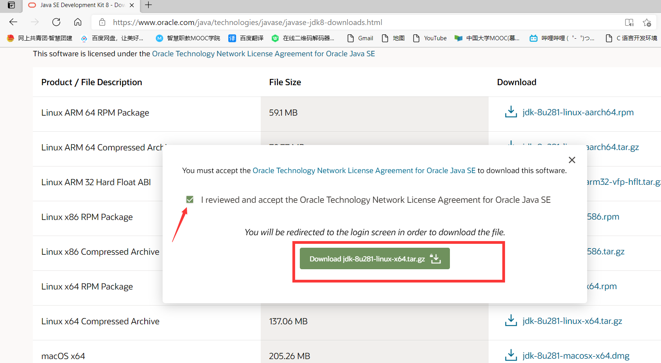661x363 pixels.
Task: Add this page to favorites star icon
Action: click(647, 22)
